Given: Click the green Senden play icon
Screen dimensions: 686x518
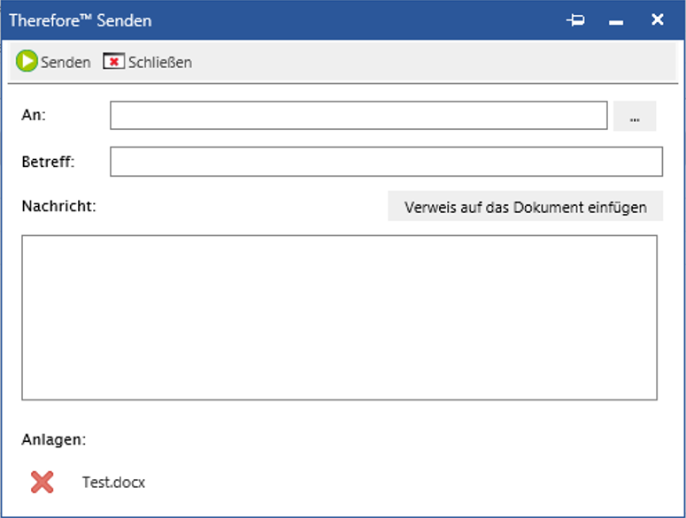Looking at the screenshot, I should click(x=27, y=62).
